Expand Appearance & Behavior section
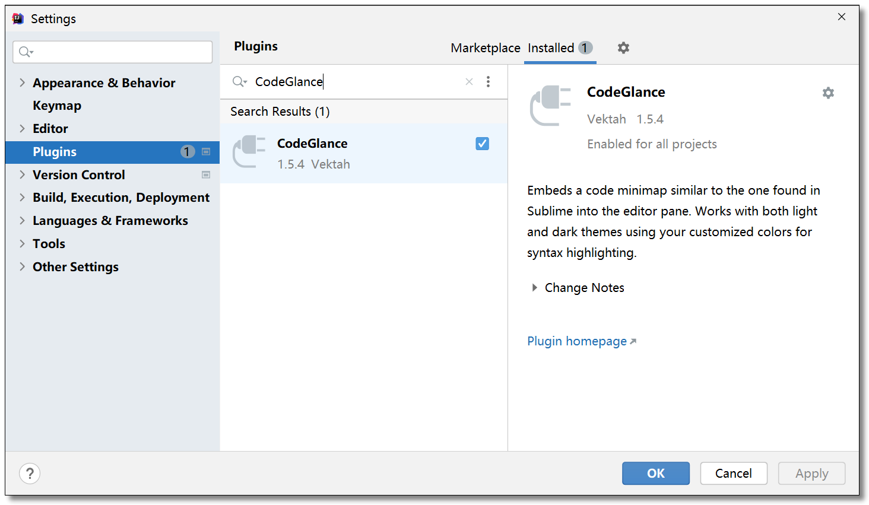The height and width of the screenshot is (505, 869). 22,82
